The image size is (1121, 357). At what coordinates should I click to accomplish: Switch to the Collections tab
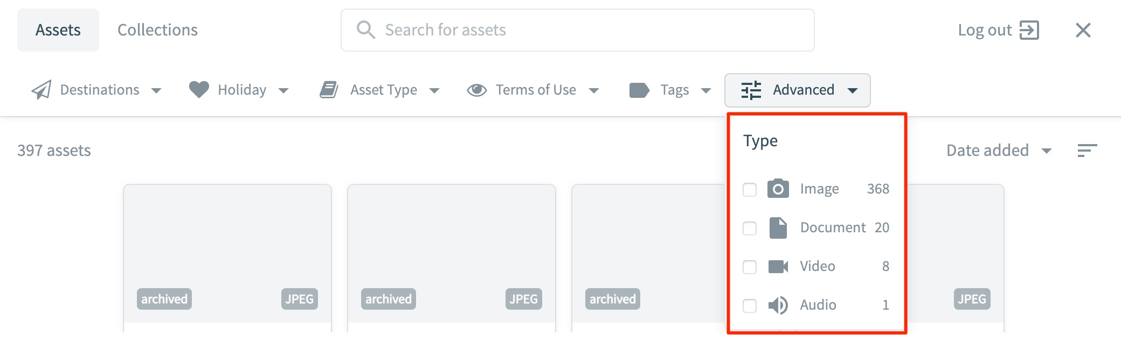pyautogui.click(x=157, y=30)
